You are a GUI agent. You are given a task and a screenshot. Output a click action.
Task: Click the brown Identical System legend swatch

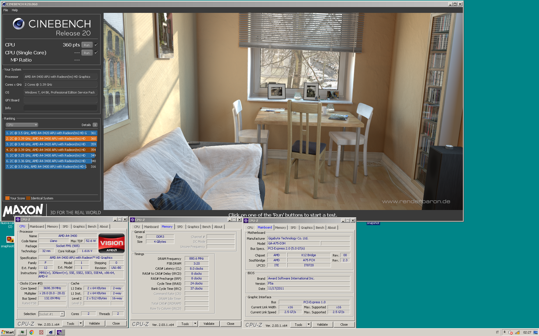tap(28, 198)
